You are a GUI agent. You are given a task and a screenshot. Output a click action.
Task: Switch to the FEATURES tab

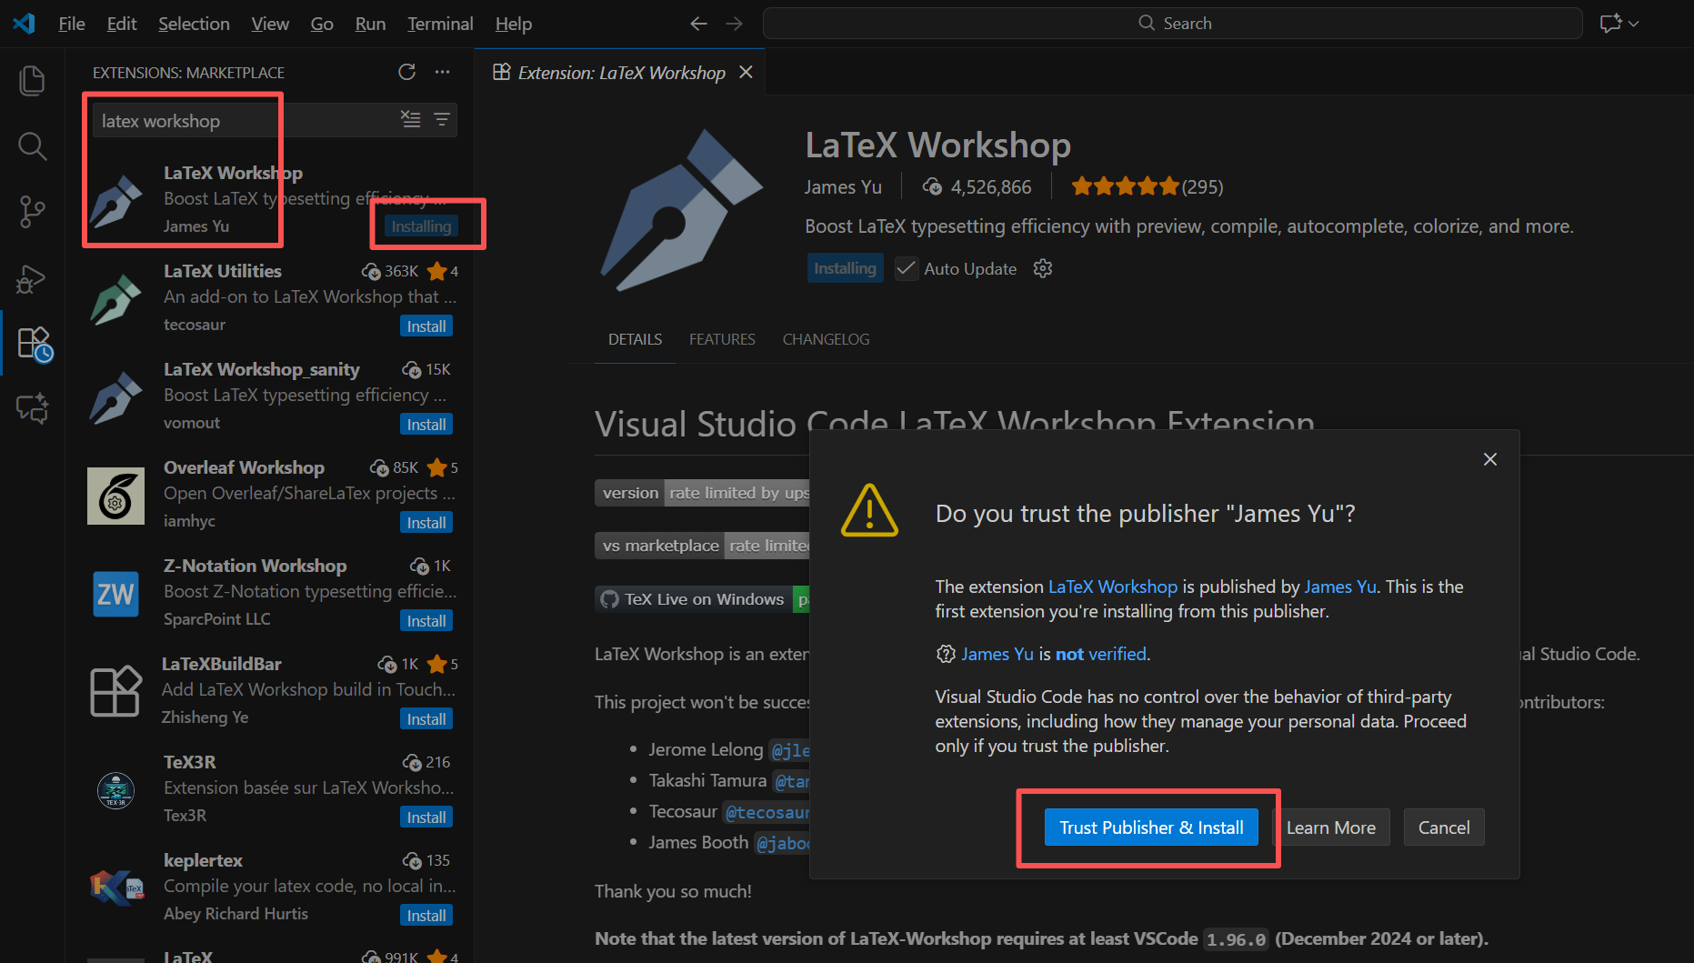coord(722,339)
